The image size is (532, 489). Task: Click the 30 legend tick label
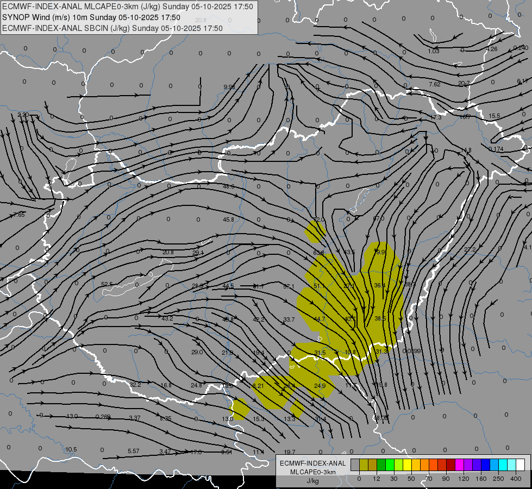click(x=393, y=479)
